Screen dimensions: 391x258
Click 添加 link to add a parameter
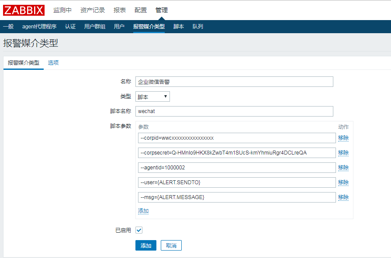click(x=143, y=211)
